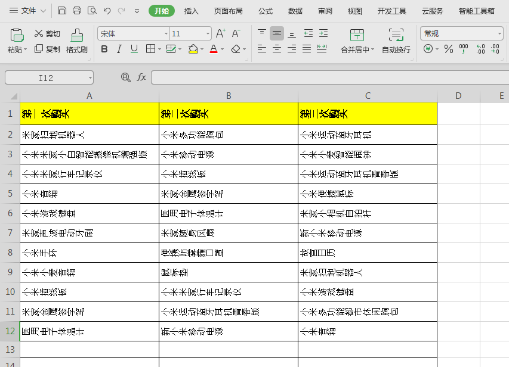Open the 文件 menu

tap(27, 11)
